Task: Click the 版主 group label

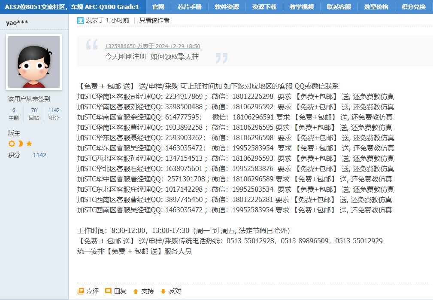Action: click(x=14, y=133)
